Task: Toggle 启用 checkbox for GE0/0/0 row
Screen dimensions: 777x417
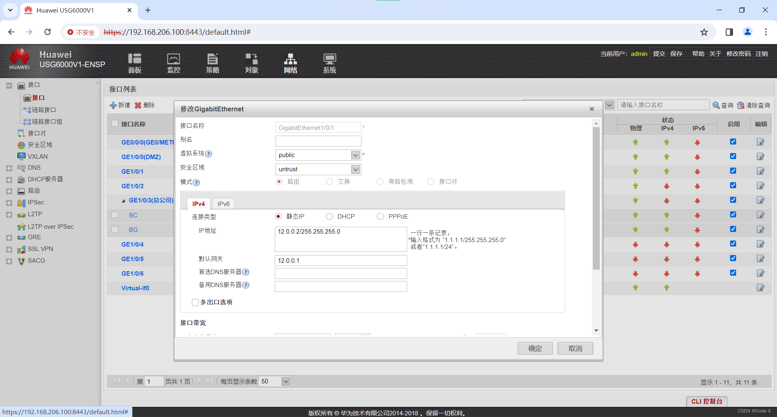Action: coord(733,142)
